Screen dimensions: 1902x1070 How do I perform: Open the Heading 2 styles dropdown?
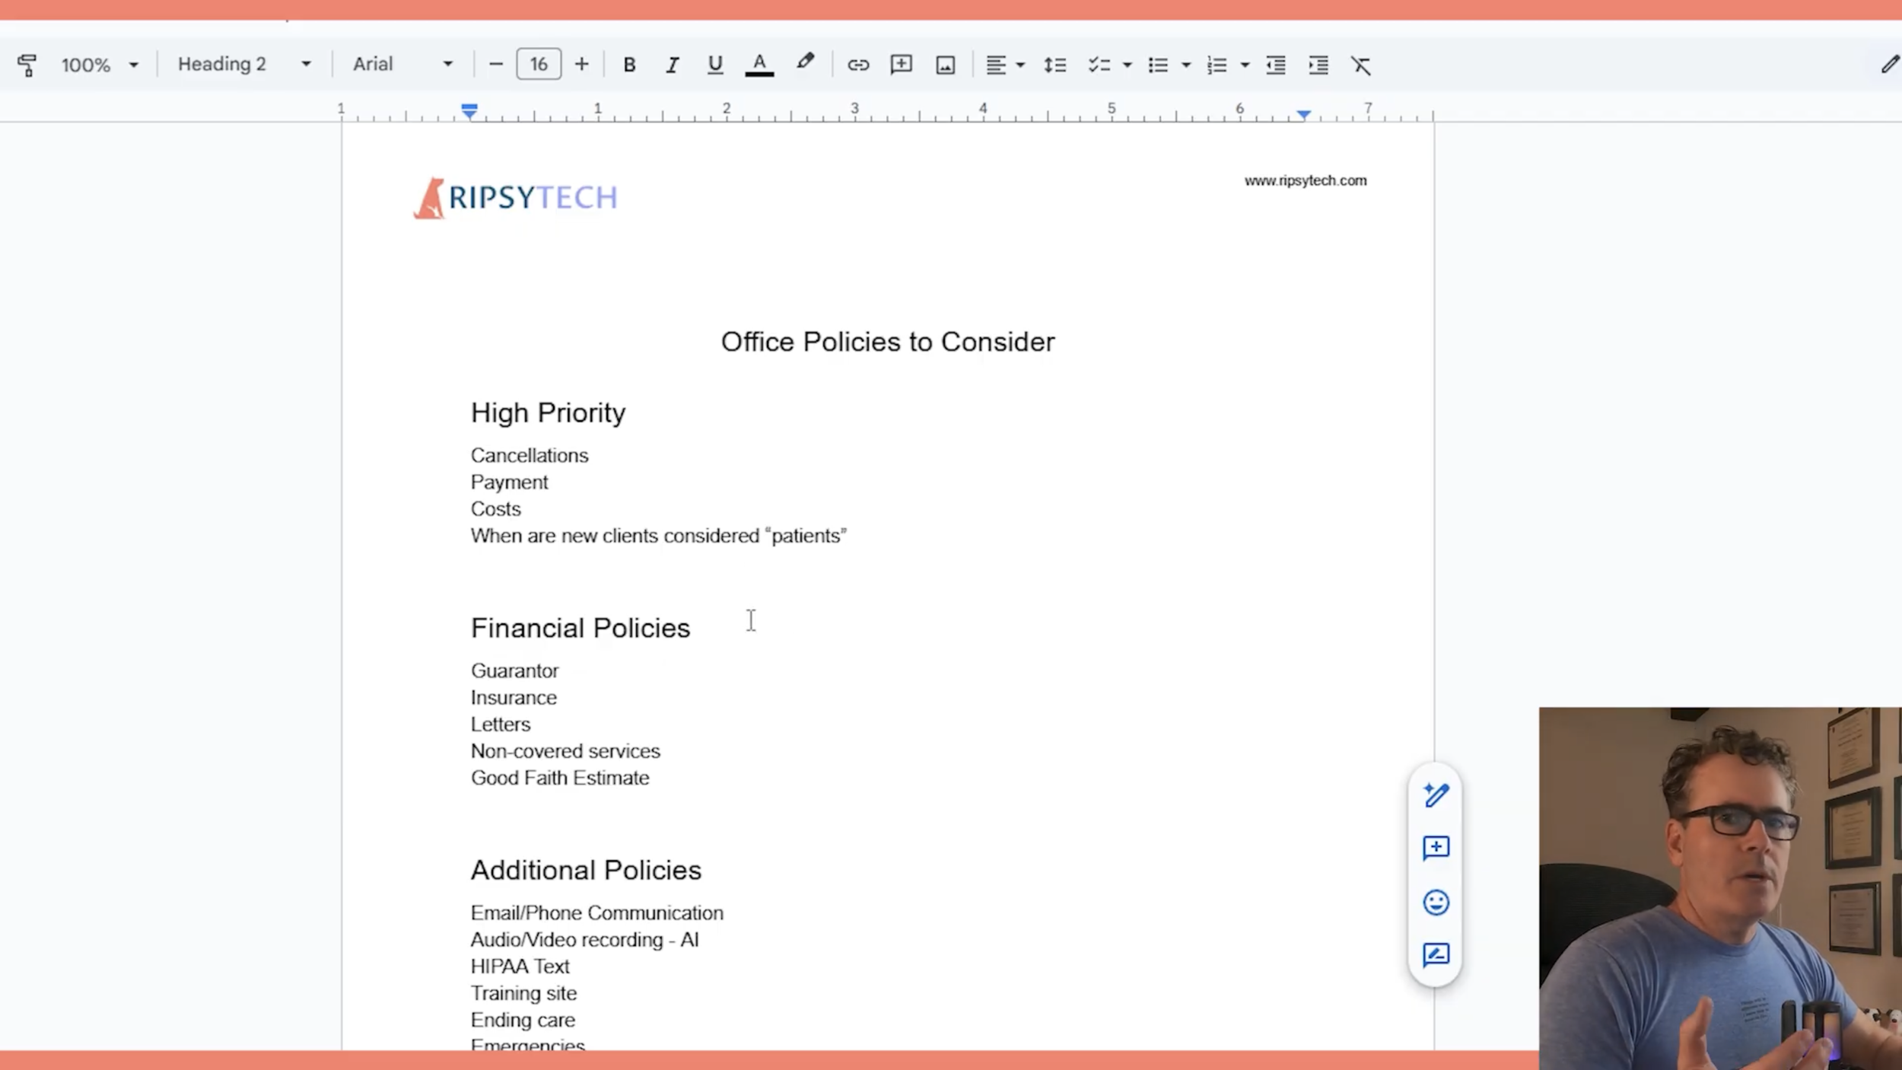[x=243, y=65]
